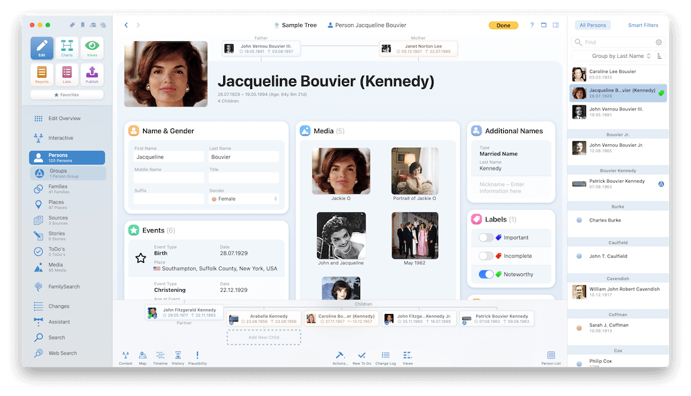Click the yellow Done button
Image resolution: width=691 pixels, height=396 pixels.
[503, 25]
